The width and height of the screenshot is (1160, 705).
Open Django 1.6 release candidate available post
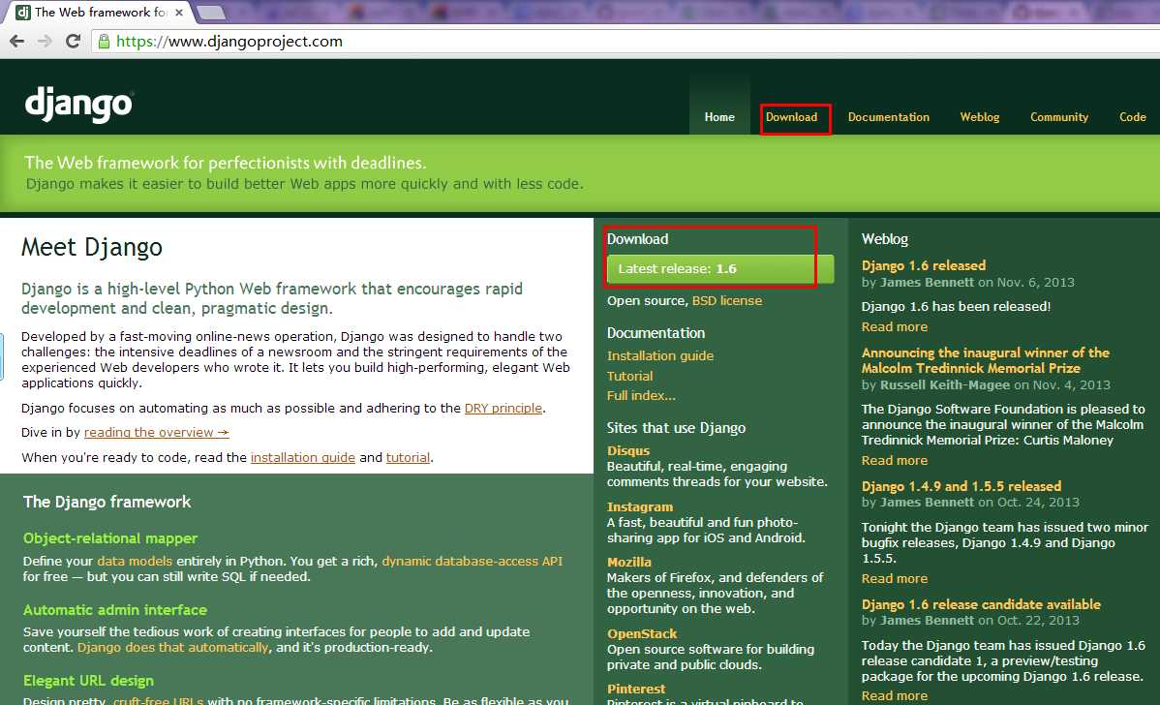pos(981,604)
